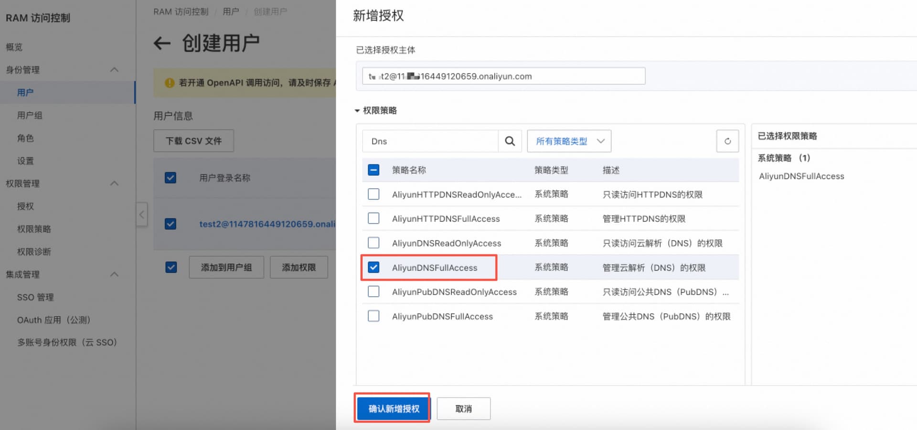Open 权限诊断 in the sidebar
Viewport: 917px width, 430px height.
tap(34, 252)
